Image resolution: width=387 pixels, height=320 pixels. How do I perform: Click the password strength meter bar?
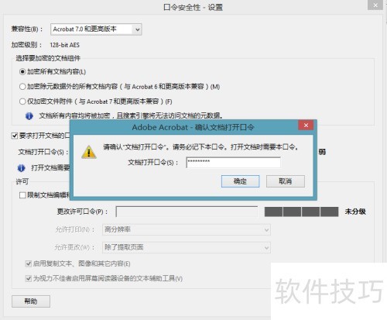tap(301, 212)
